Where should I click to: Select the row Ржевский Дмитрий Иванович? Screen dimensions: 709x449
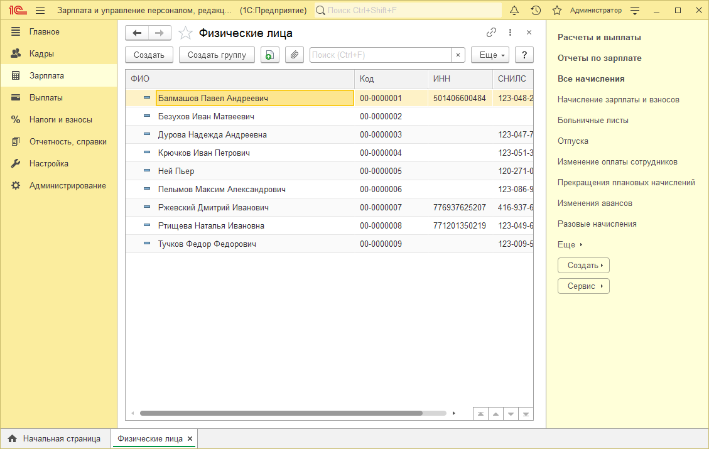[214, 208]
